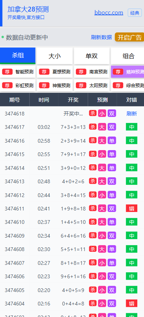Click the pink 大 badge in row 3474617
This screenshot has width=144, height=317.
[x=102, y=127]
